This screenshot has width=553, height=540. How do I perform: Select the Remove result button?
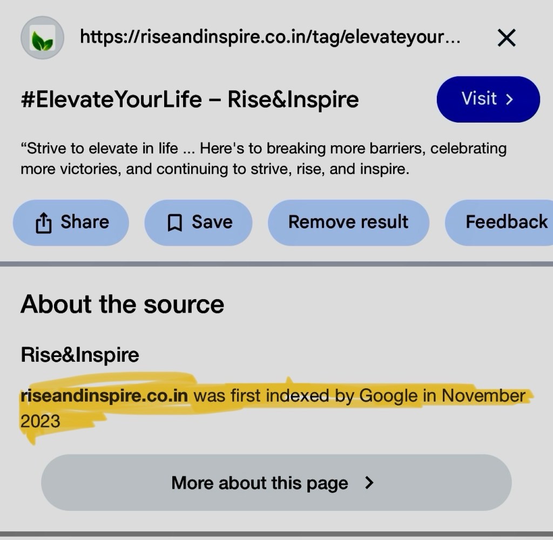(x=348, y=222)
